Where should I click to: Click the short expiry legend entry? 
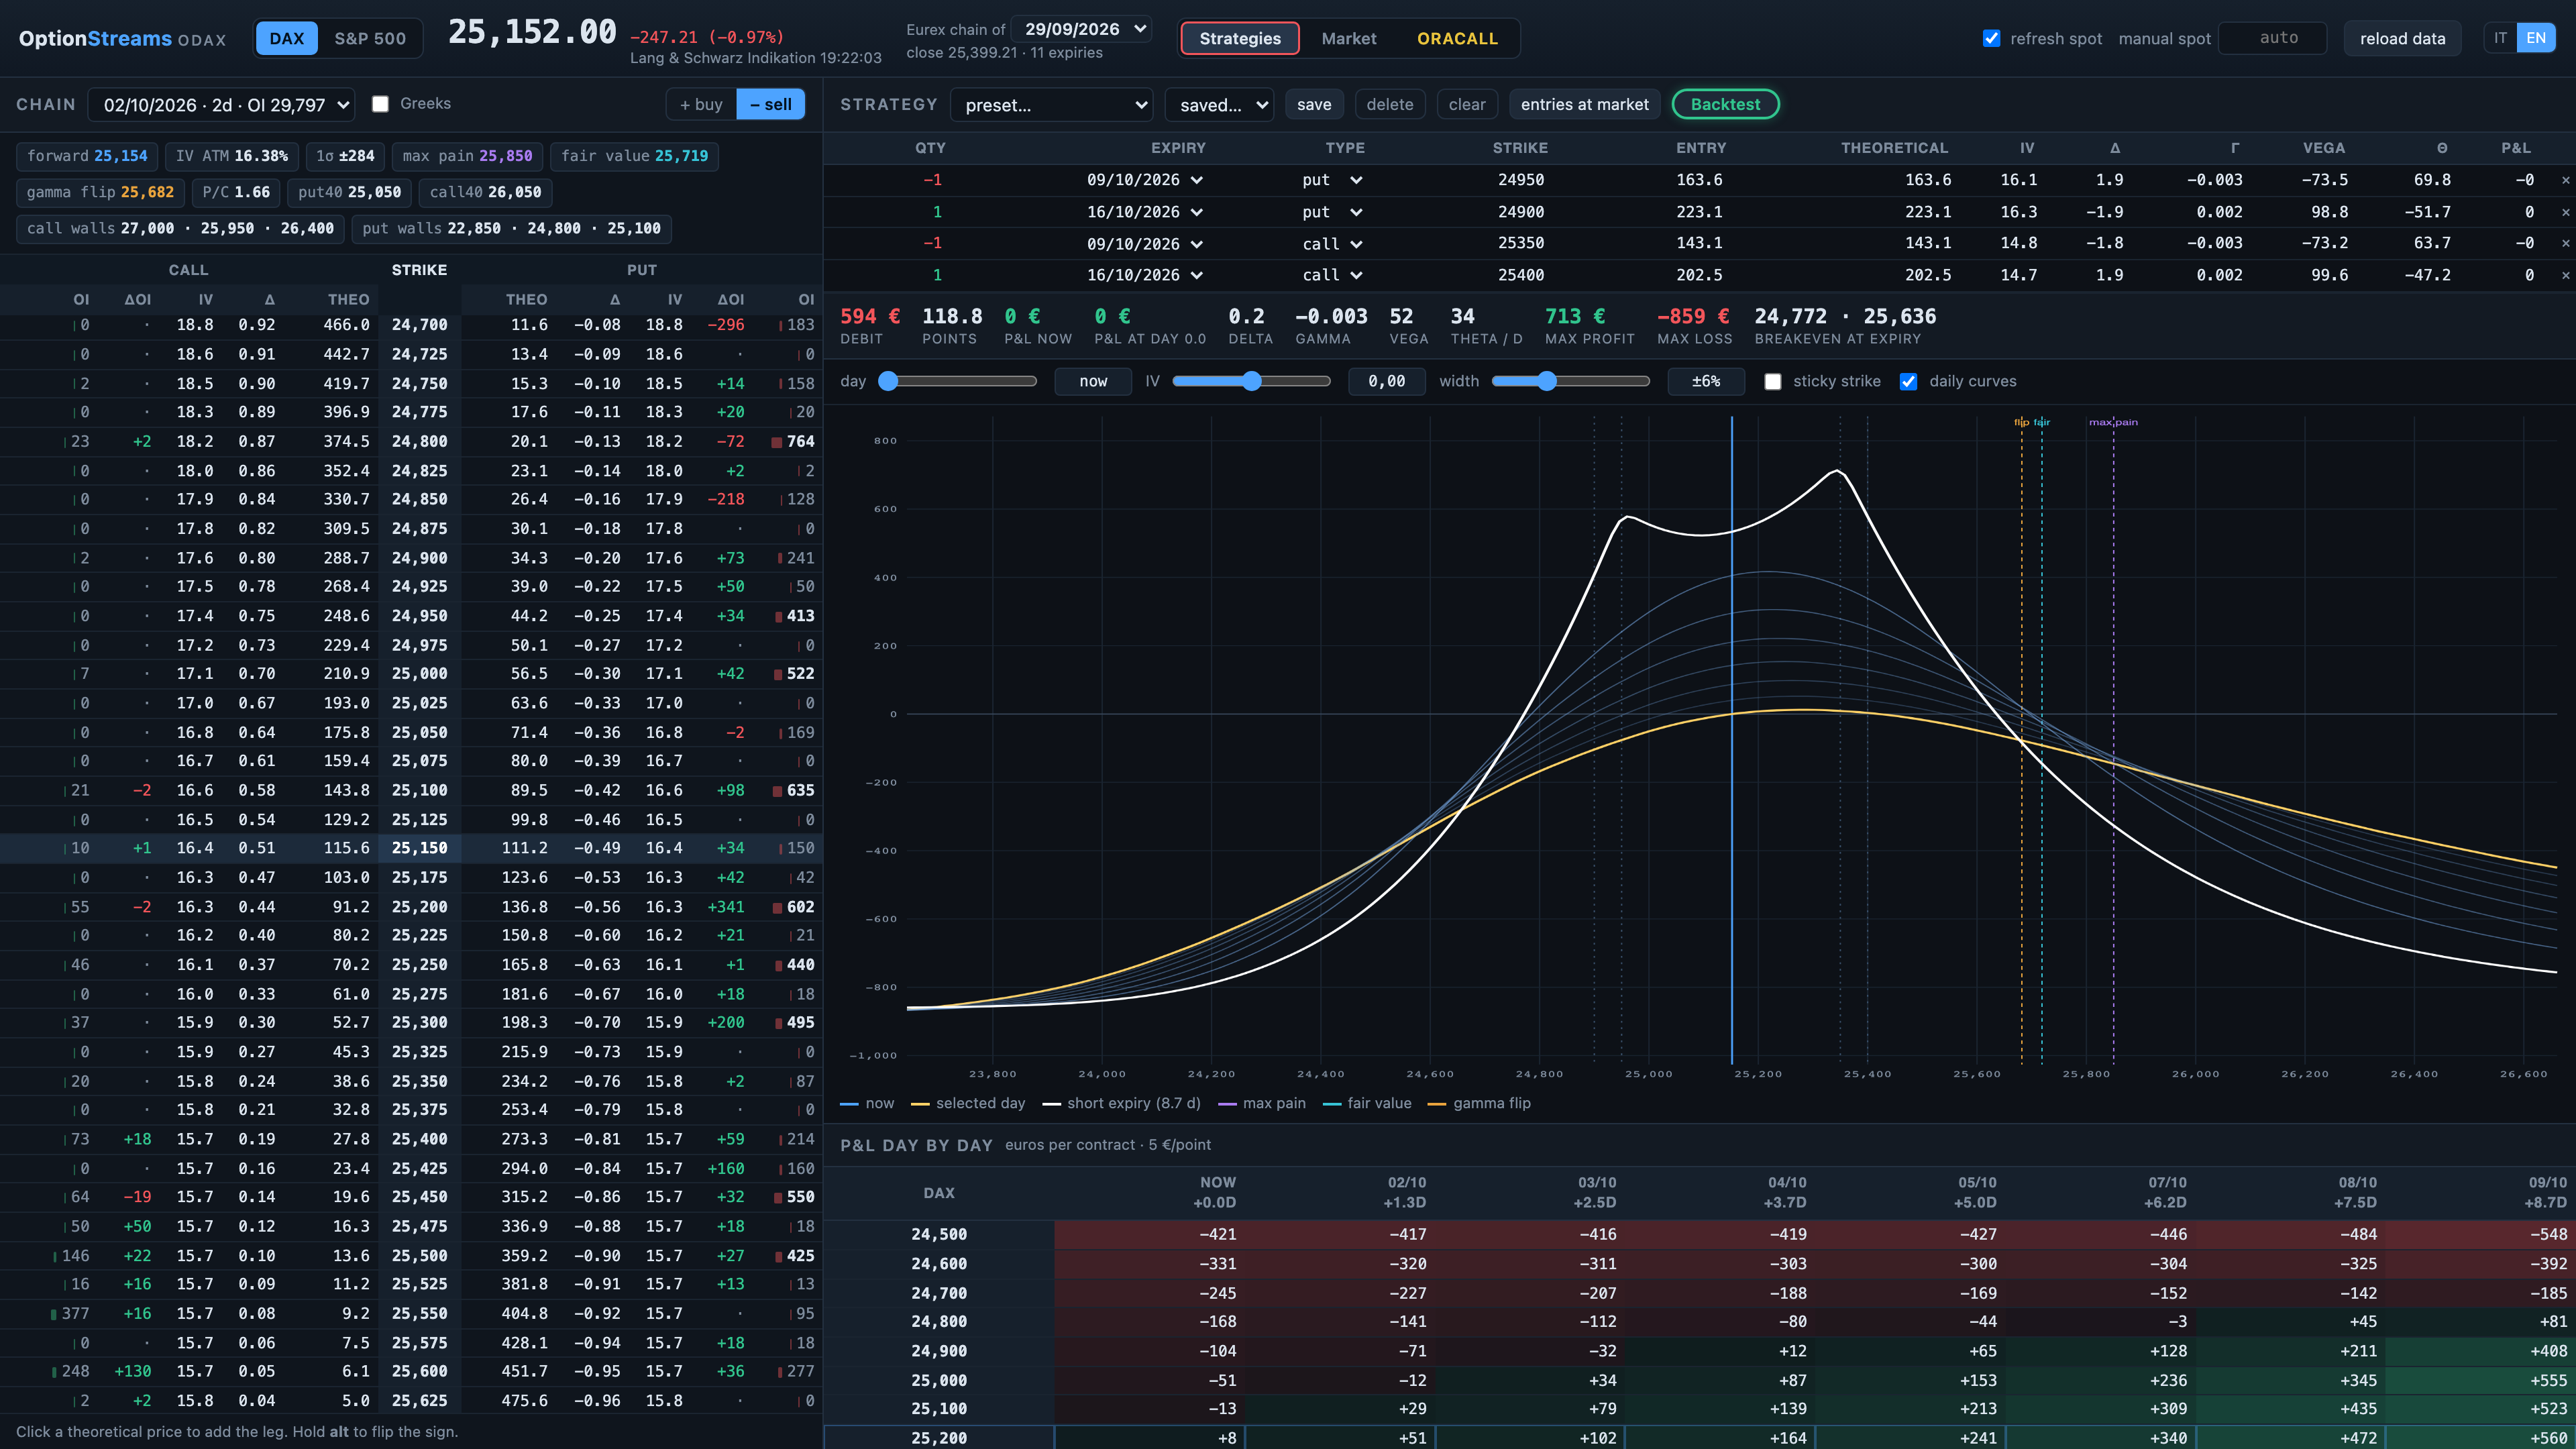pos(1121,1103)
